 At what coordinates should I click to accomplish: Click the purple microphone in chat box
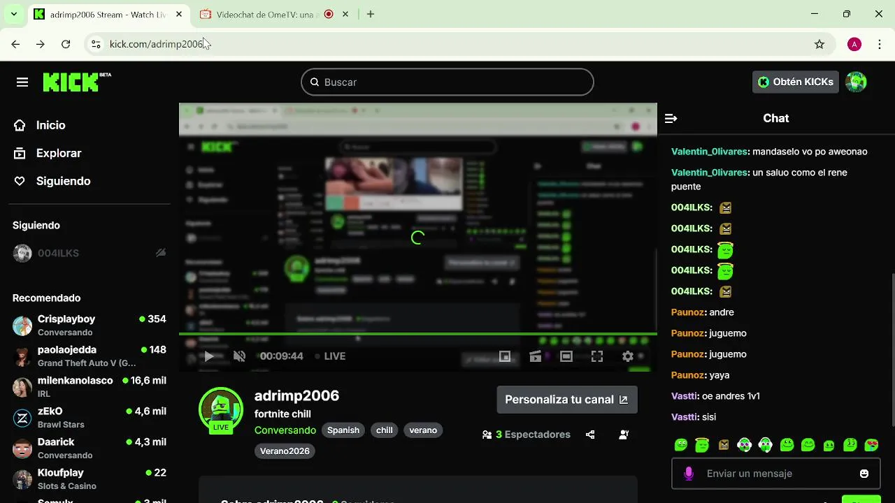[689, 474]
